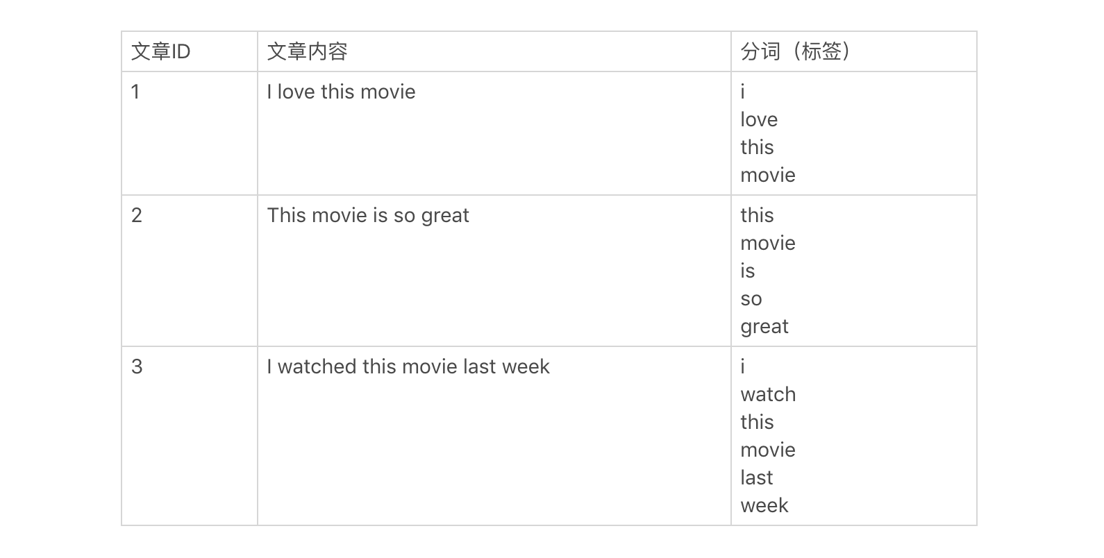
Task: Click the token "last" in the tags column
Action: click(756, 477)
